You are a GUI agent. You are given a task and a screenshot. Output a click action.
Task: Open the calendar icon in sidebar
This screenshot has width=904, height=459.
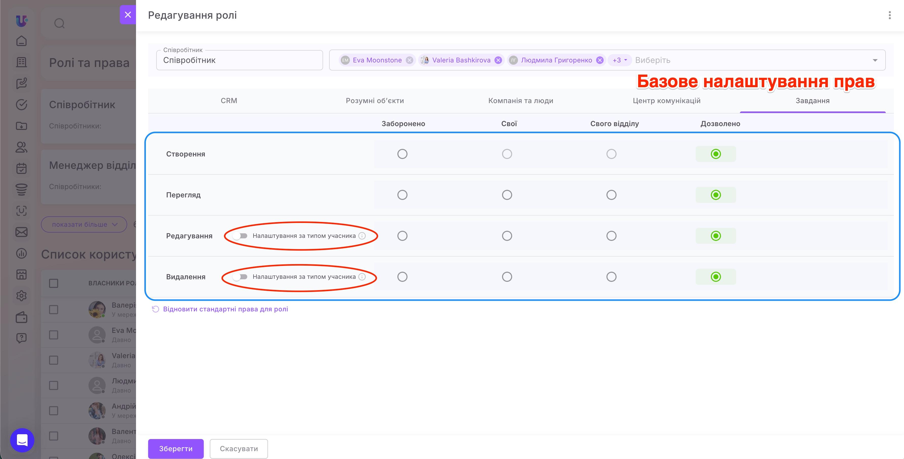(x=21, y=168)
